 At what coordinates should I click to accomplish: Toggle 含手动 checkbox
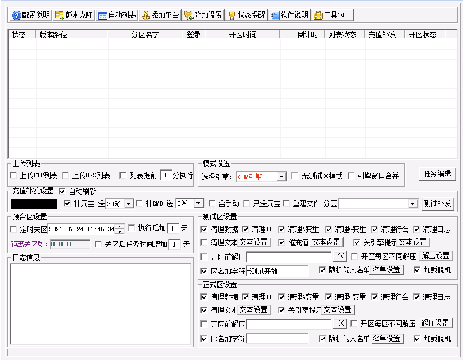click(212, 203)
